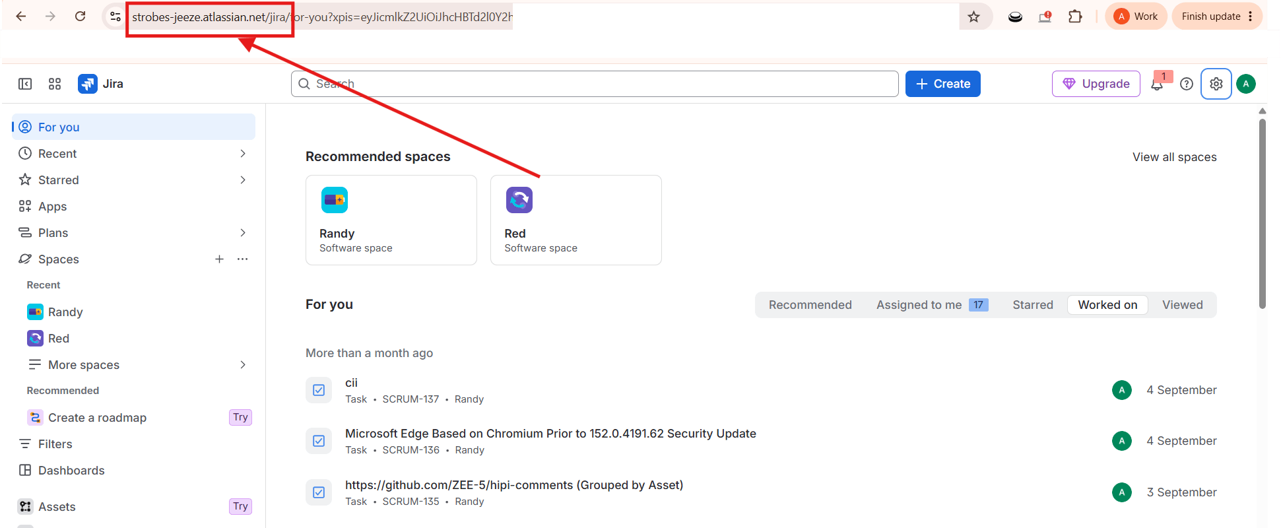Viewport: 1281px width, 528px height.
Task: Open the Spaces more actions ellipsis
Action: point(243,259)
